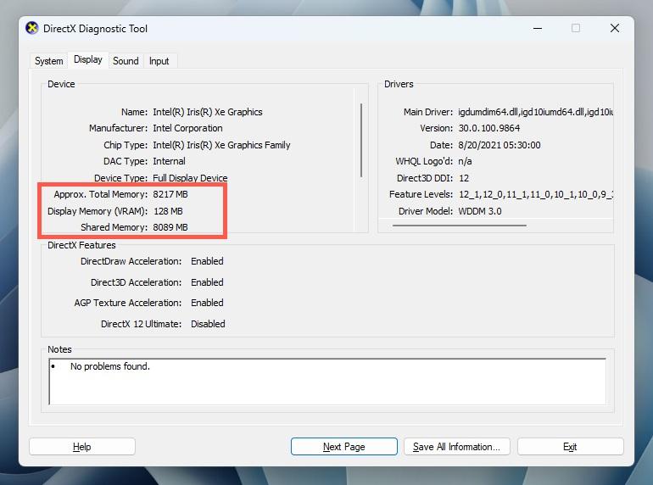Click the Next Page button

tap(343, 447)
